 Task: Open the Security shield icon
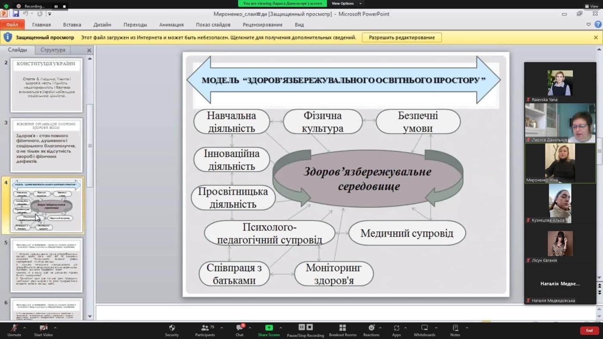pyautogui.click(x=172, y=328)
